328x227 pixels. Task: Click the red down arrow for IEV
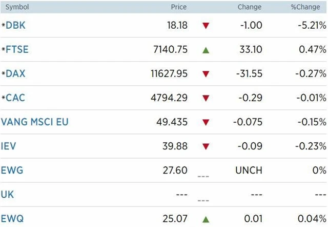point(206,147)
